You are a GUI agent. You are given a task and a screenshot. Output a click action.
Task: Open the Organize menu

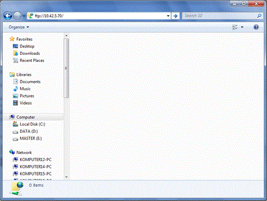[x=19, y=27]
